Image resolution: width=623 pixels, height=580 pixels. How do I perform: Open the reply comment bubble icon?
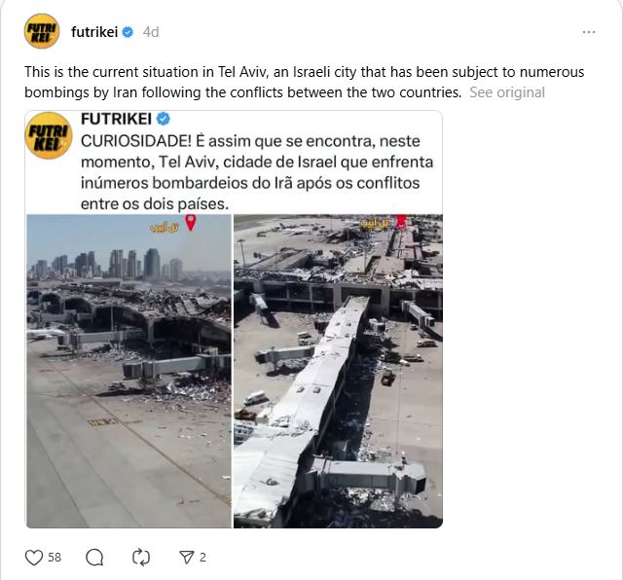[94, 558]
